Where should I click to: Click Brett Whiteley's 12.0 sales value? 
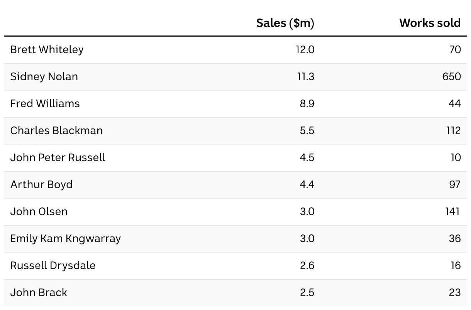(305, 50)
